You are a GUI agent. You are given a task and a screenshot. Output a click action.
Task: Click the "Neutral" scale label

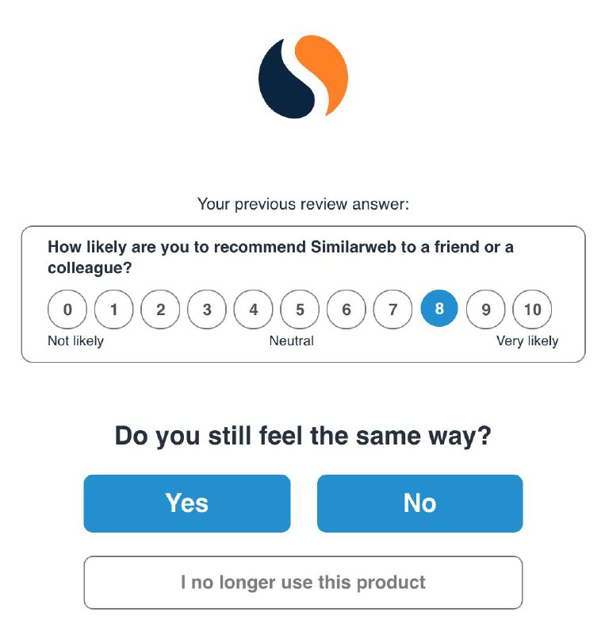pyautogui.click(x=291, y=341)
